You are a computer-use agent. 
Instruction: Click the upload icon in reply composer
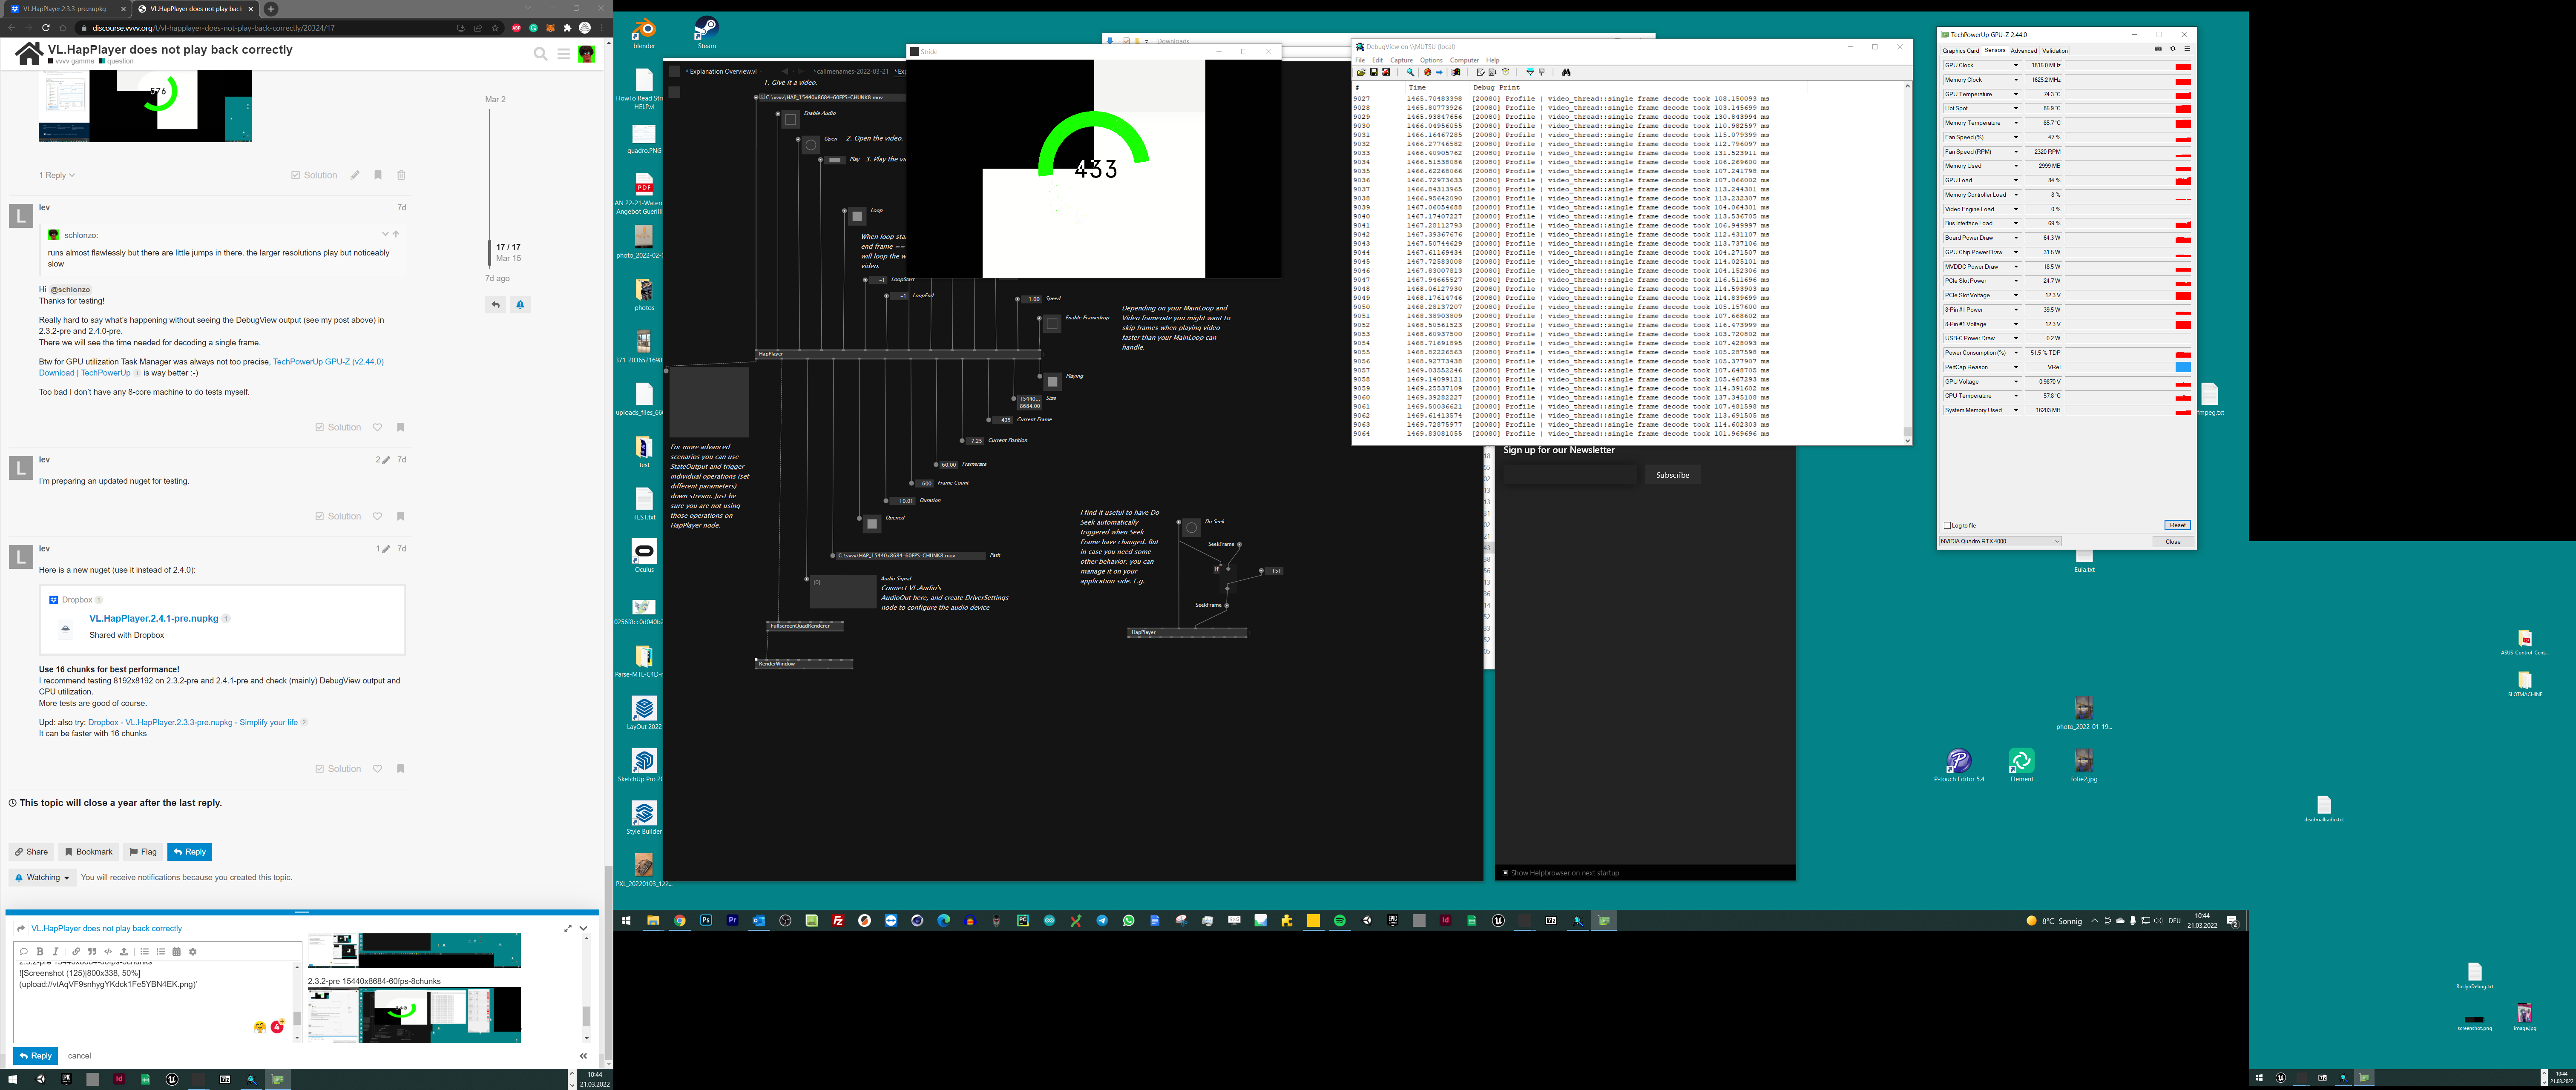124,952
